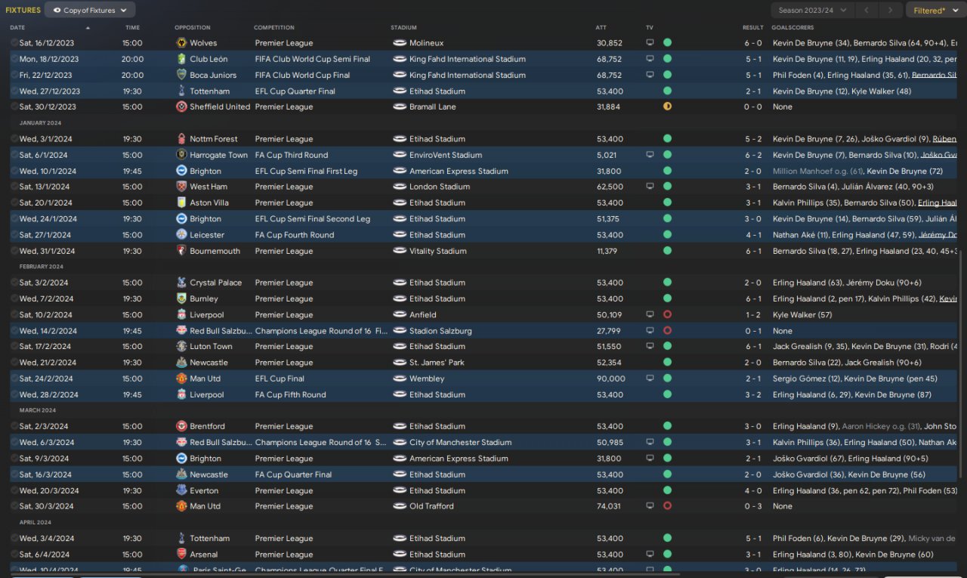Tick the Sat, 24/2/2024 fixture circle
This screenshot has height=578, width=967.
[14, 379]
